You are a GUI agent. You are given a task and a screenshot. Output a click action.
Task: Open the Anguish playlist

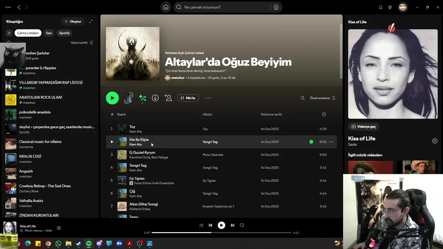[50, 174]
